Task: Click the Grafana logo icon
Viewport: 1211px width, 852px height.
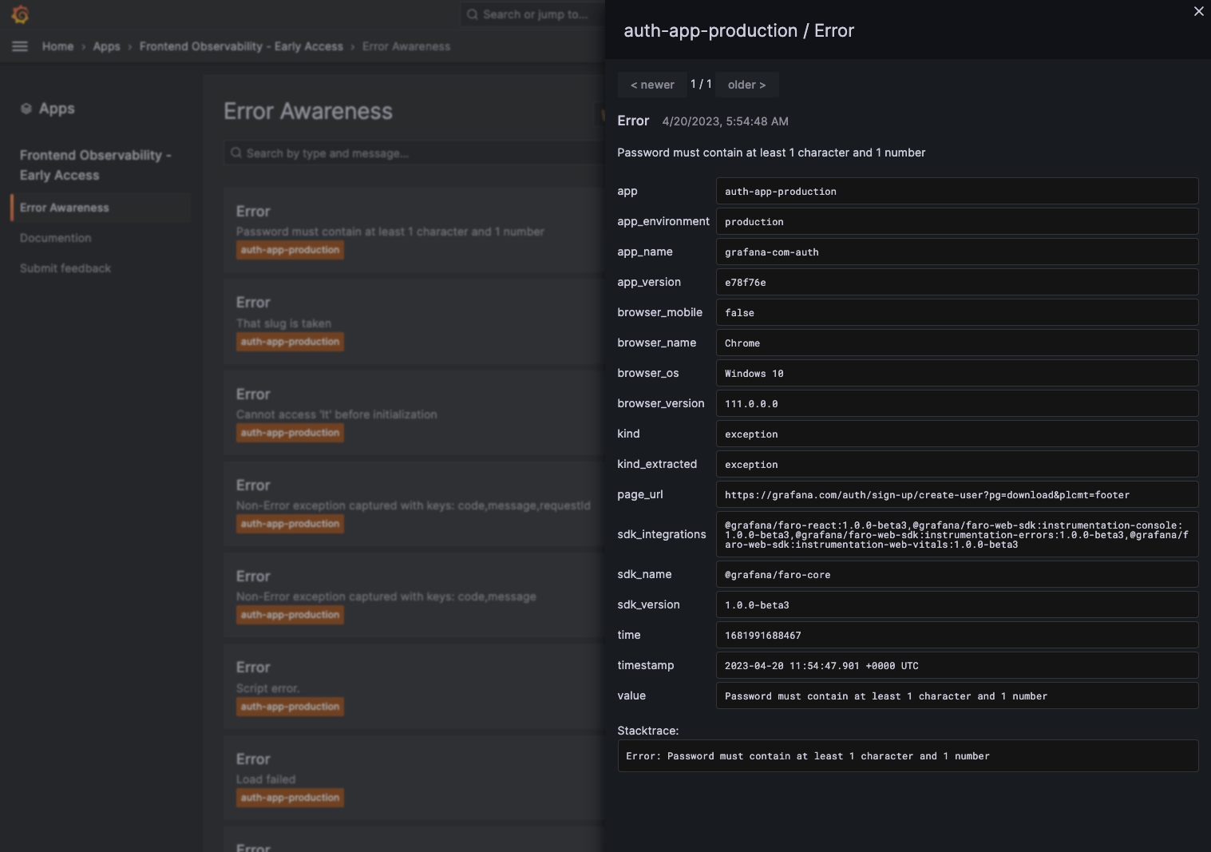Action: [x=21, y=14]
